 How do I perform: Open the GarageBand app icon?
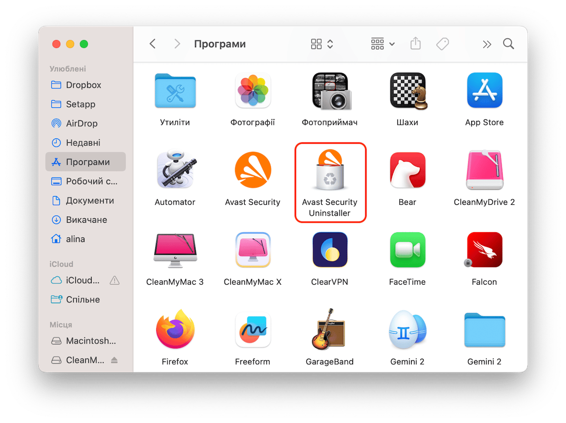pos(330,330)
